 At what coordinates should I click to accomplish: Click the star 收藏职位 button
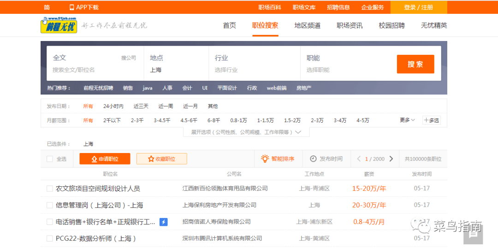point(161,159)
